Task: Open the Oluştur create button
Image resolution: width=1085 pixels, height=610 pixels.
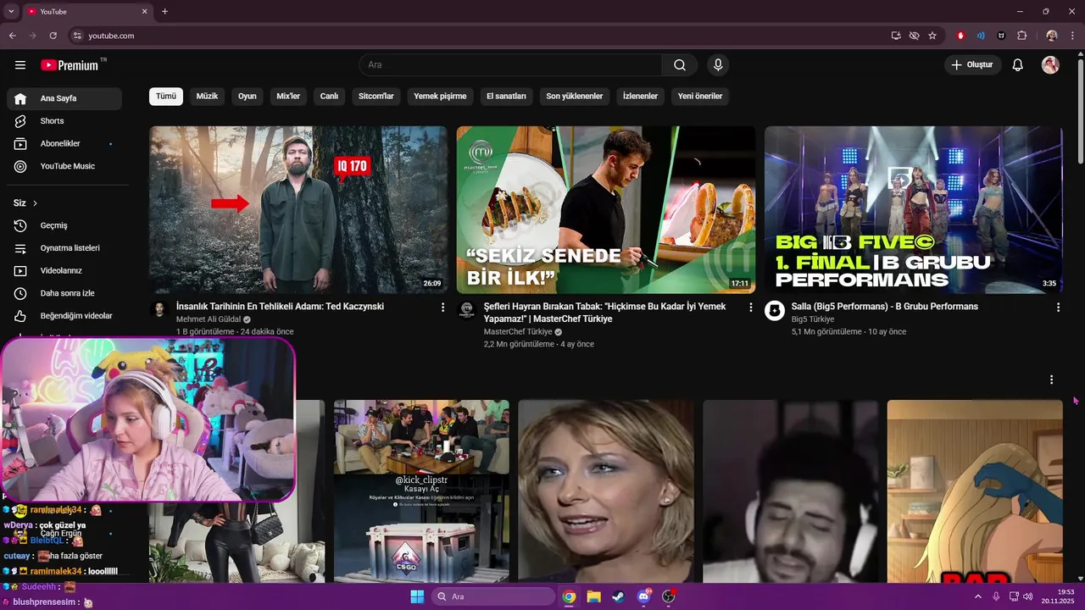Action: point(973,65)
